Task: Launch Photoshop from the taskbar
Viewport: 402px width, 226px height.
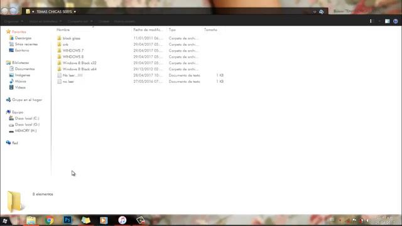Action: coord(67,220)
